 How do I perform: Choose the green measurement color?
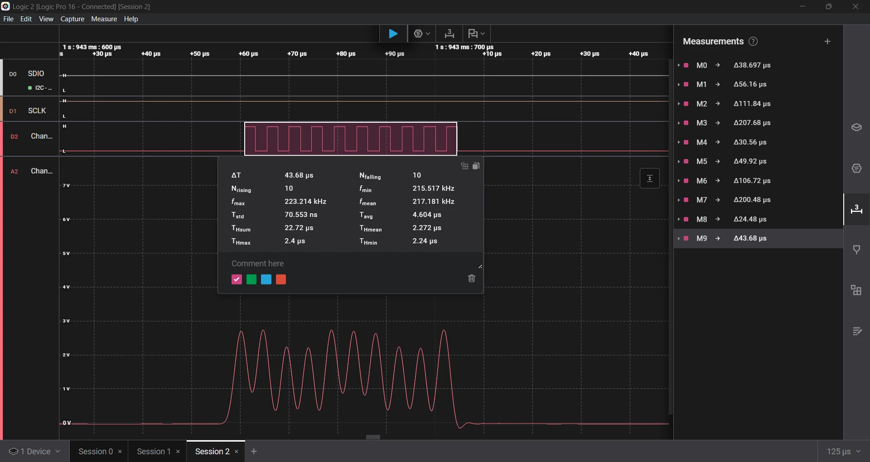point(251,279)
